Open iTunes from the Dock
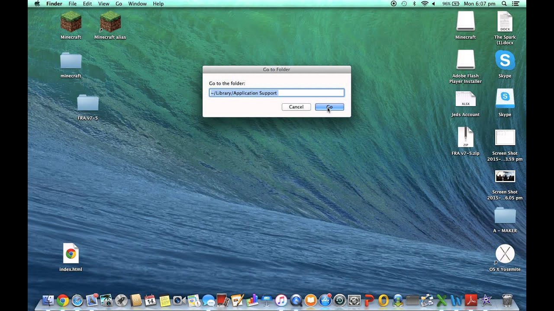Image resolution: width=554 pixels, height=311 pixels. (x=281, y=300)
